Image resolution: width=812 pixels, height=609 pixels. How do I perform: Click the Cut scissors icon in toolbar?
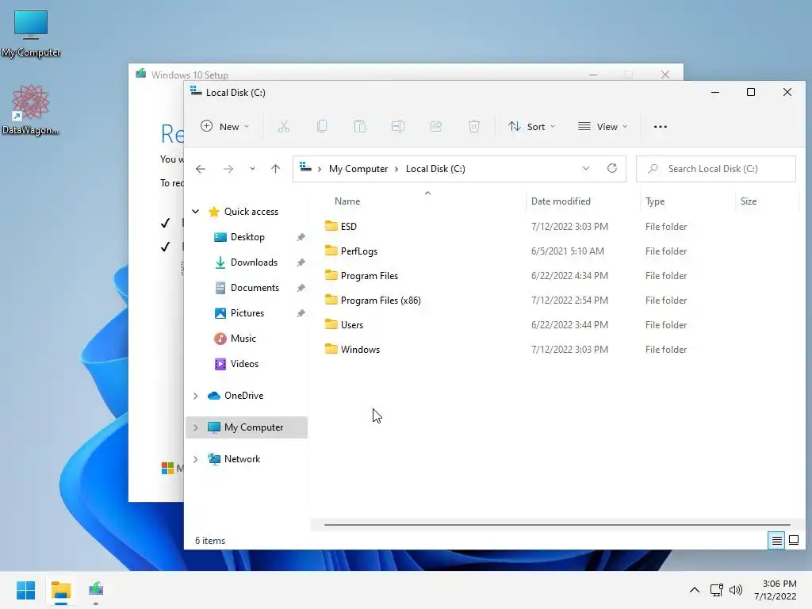coord(283,126)
